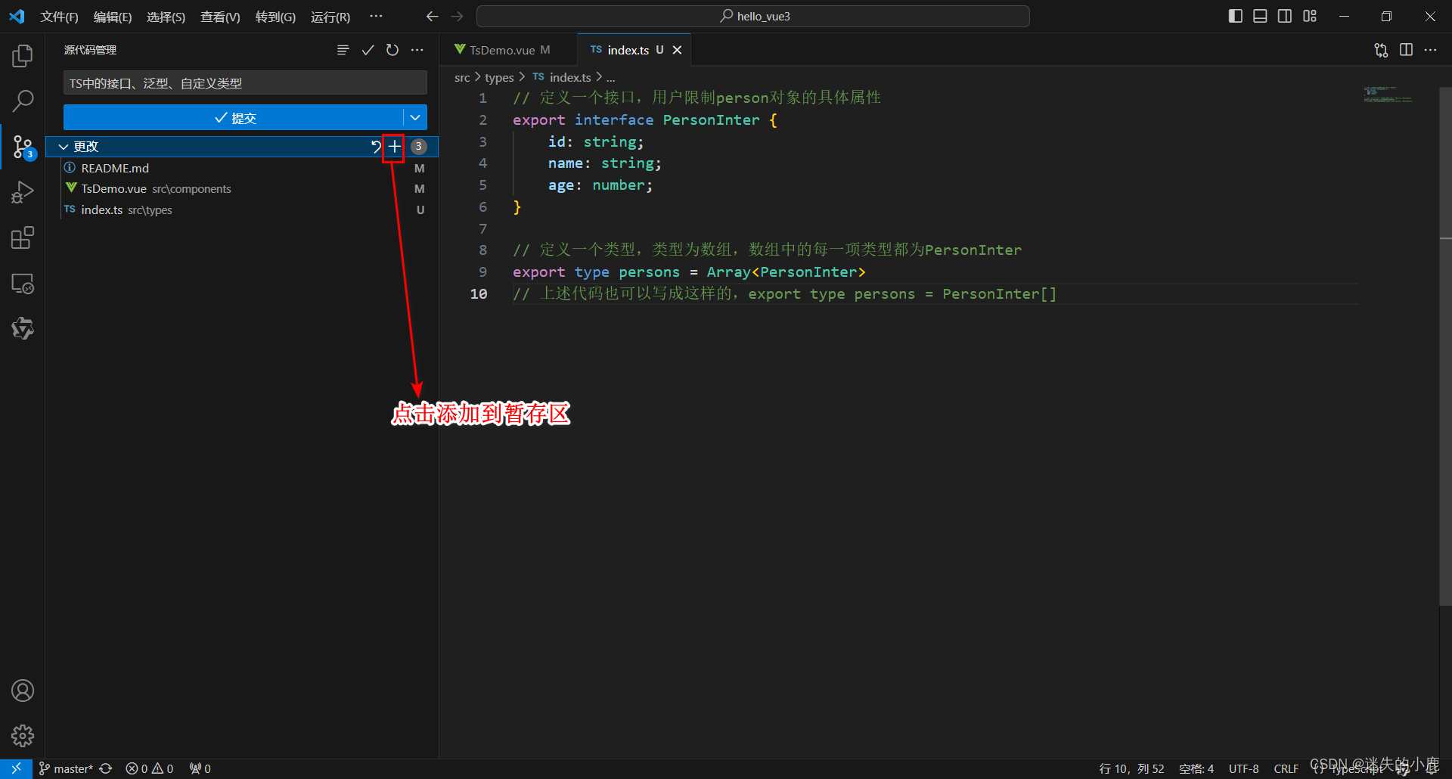Open the Search view in activity bar
The width and height of the screenshot is (1452, 779).
(23, 101)
